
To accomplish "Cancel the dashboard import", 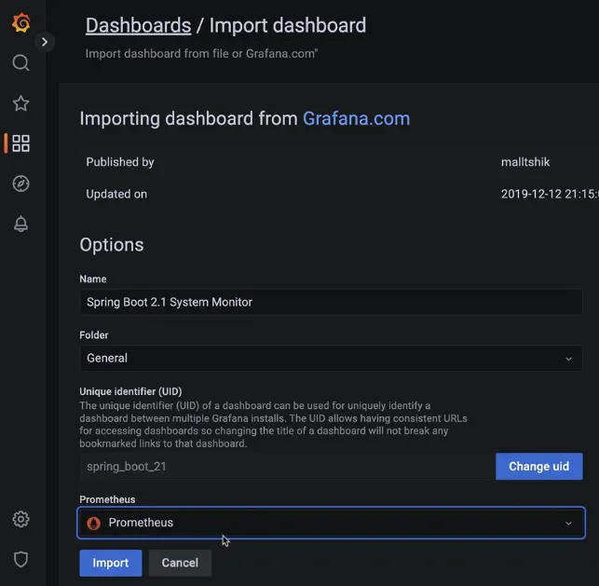I will pos(180,563).
